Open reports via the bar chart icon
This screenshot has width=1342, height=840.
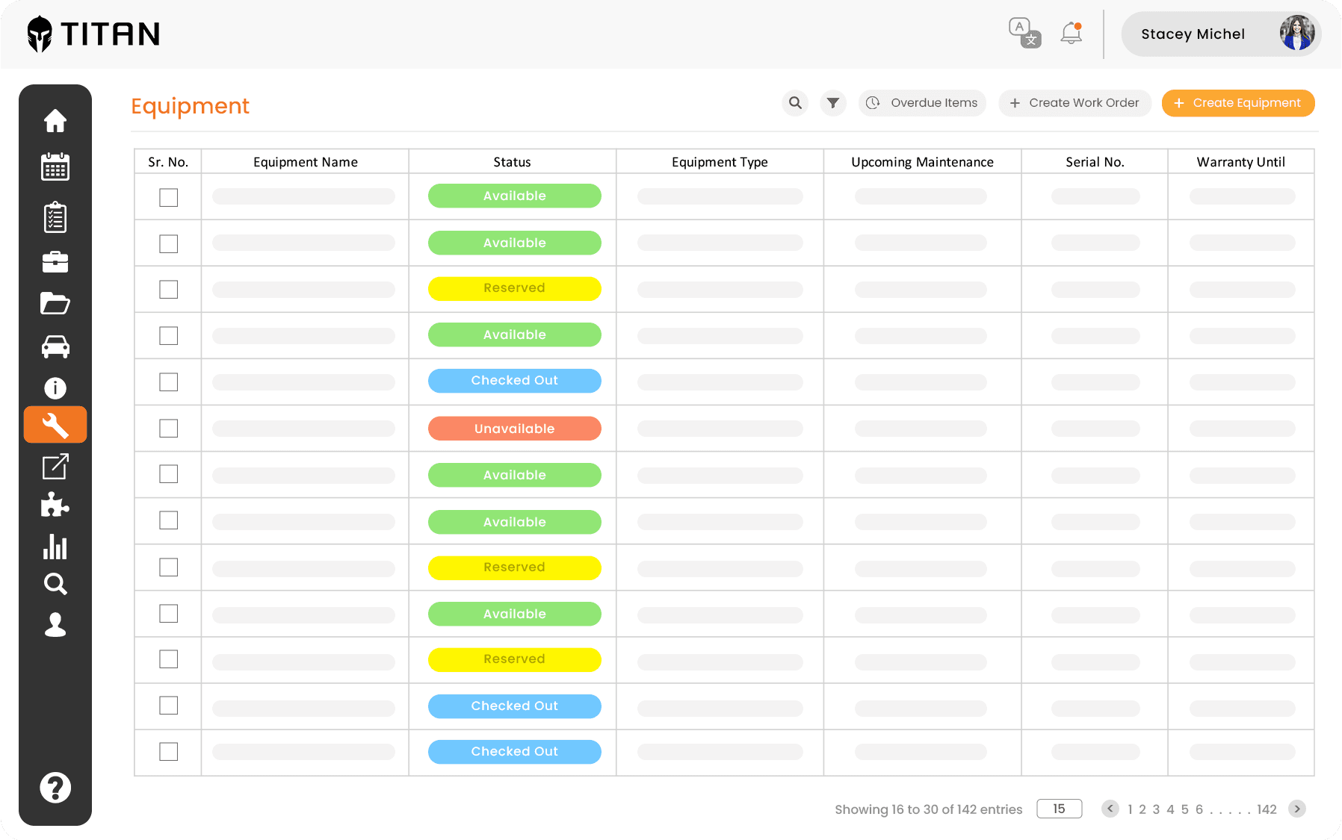55,547
